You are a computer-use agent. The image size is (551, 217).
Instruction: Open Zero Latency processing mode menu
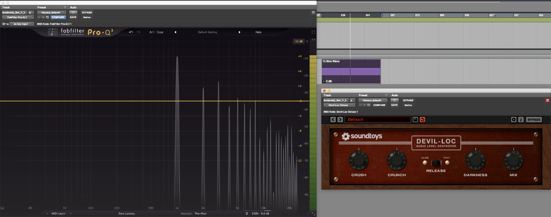pos(126,214)
